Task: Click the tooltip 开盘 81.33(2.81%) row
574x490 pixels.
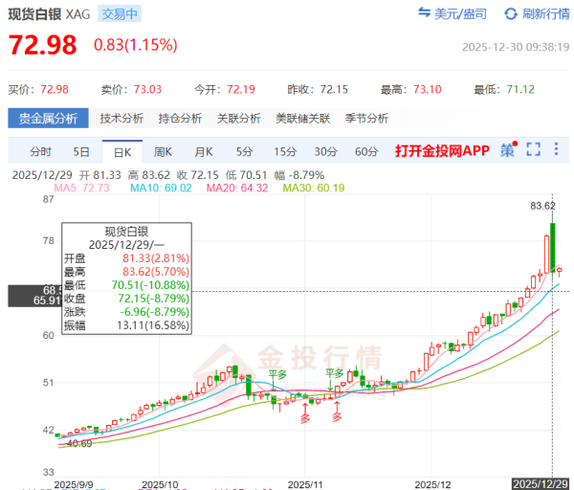Action: point(126,258)
